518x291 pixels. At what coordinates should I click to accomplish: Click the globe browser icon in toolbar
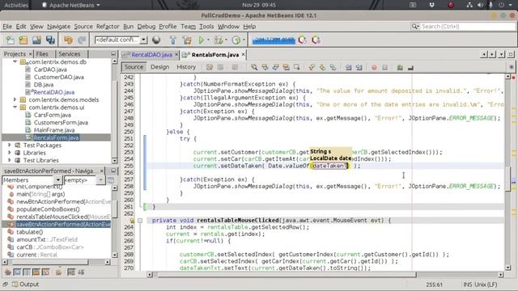pyautogui.click(x=156, y=40)
